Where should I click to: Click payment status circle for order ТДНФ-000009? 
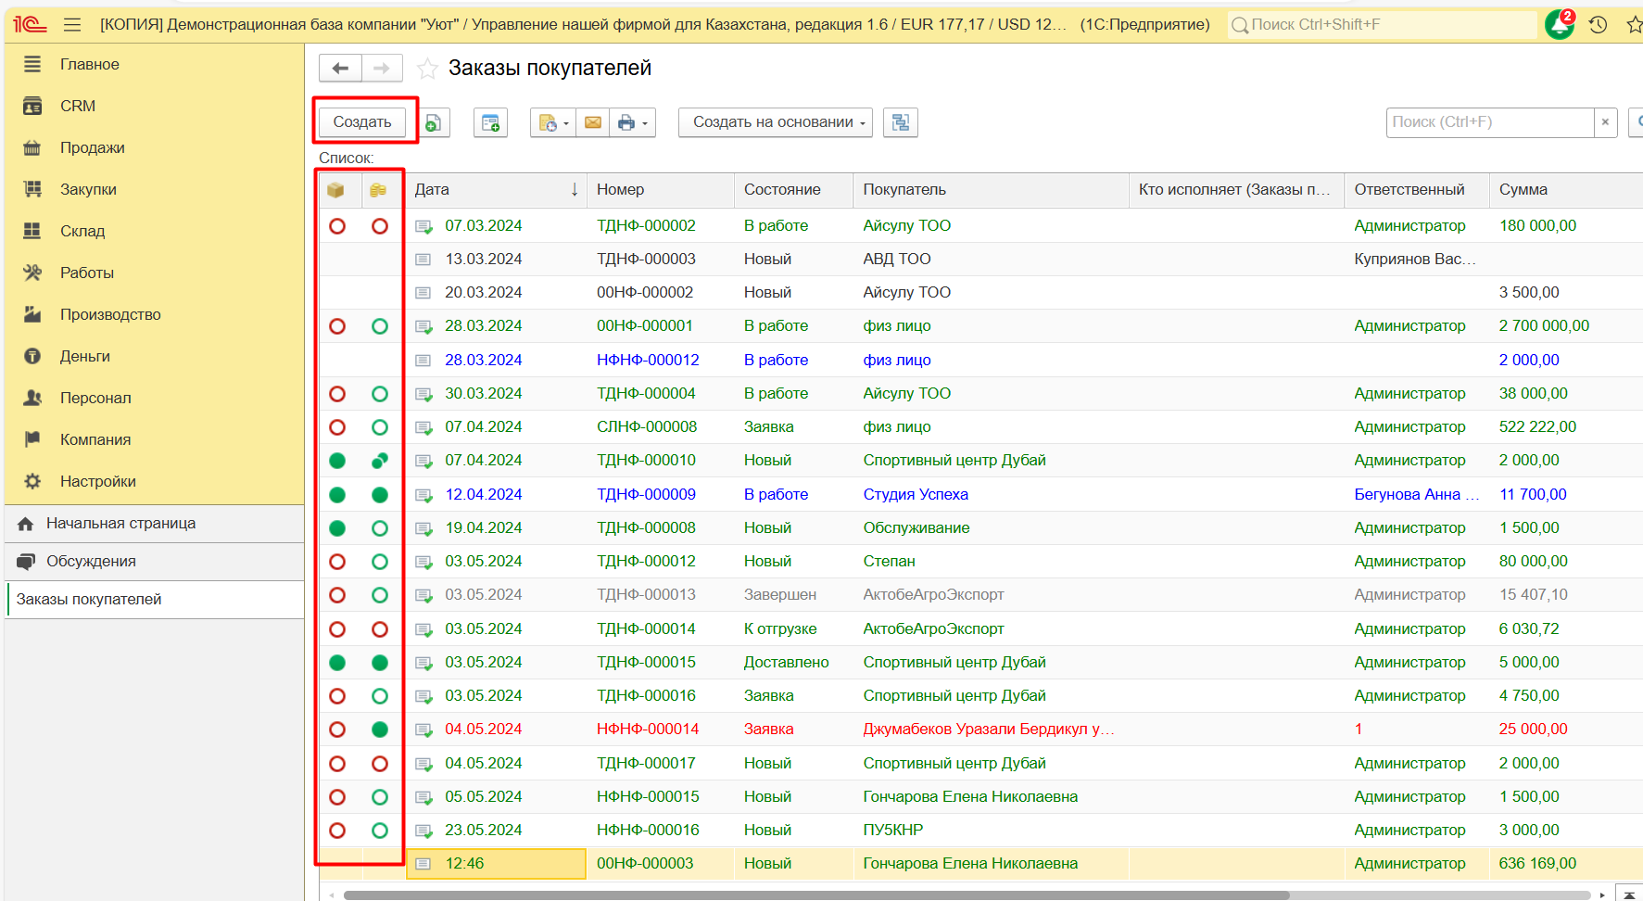380,495
